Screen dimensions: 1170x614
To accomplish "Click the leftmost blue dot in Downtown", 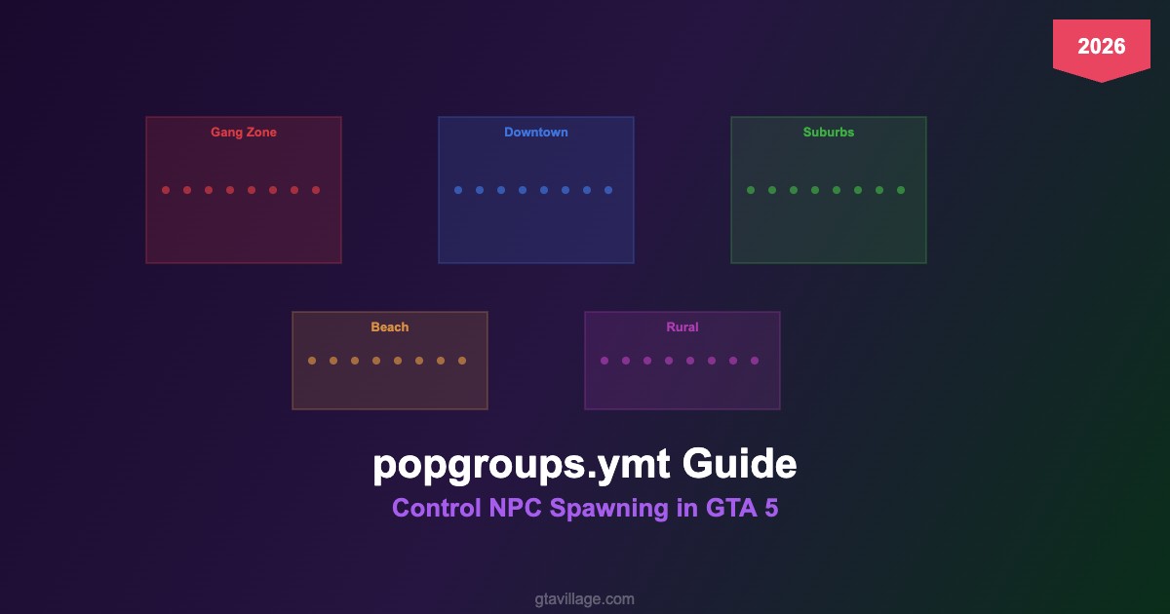I will [458, 190].
